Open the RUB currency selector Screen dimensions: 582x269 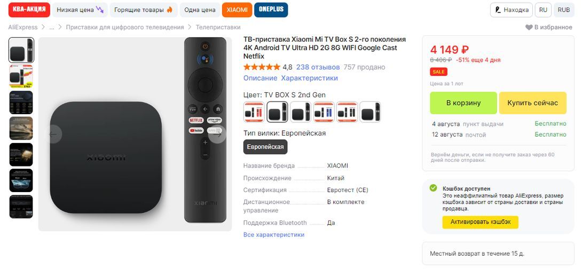click(x=564, y=10)
